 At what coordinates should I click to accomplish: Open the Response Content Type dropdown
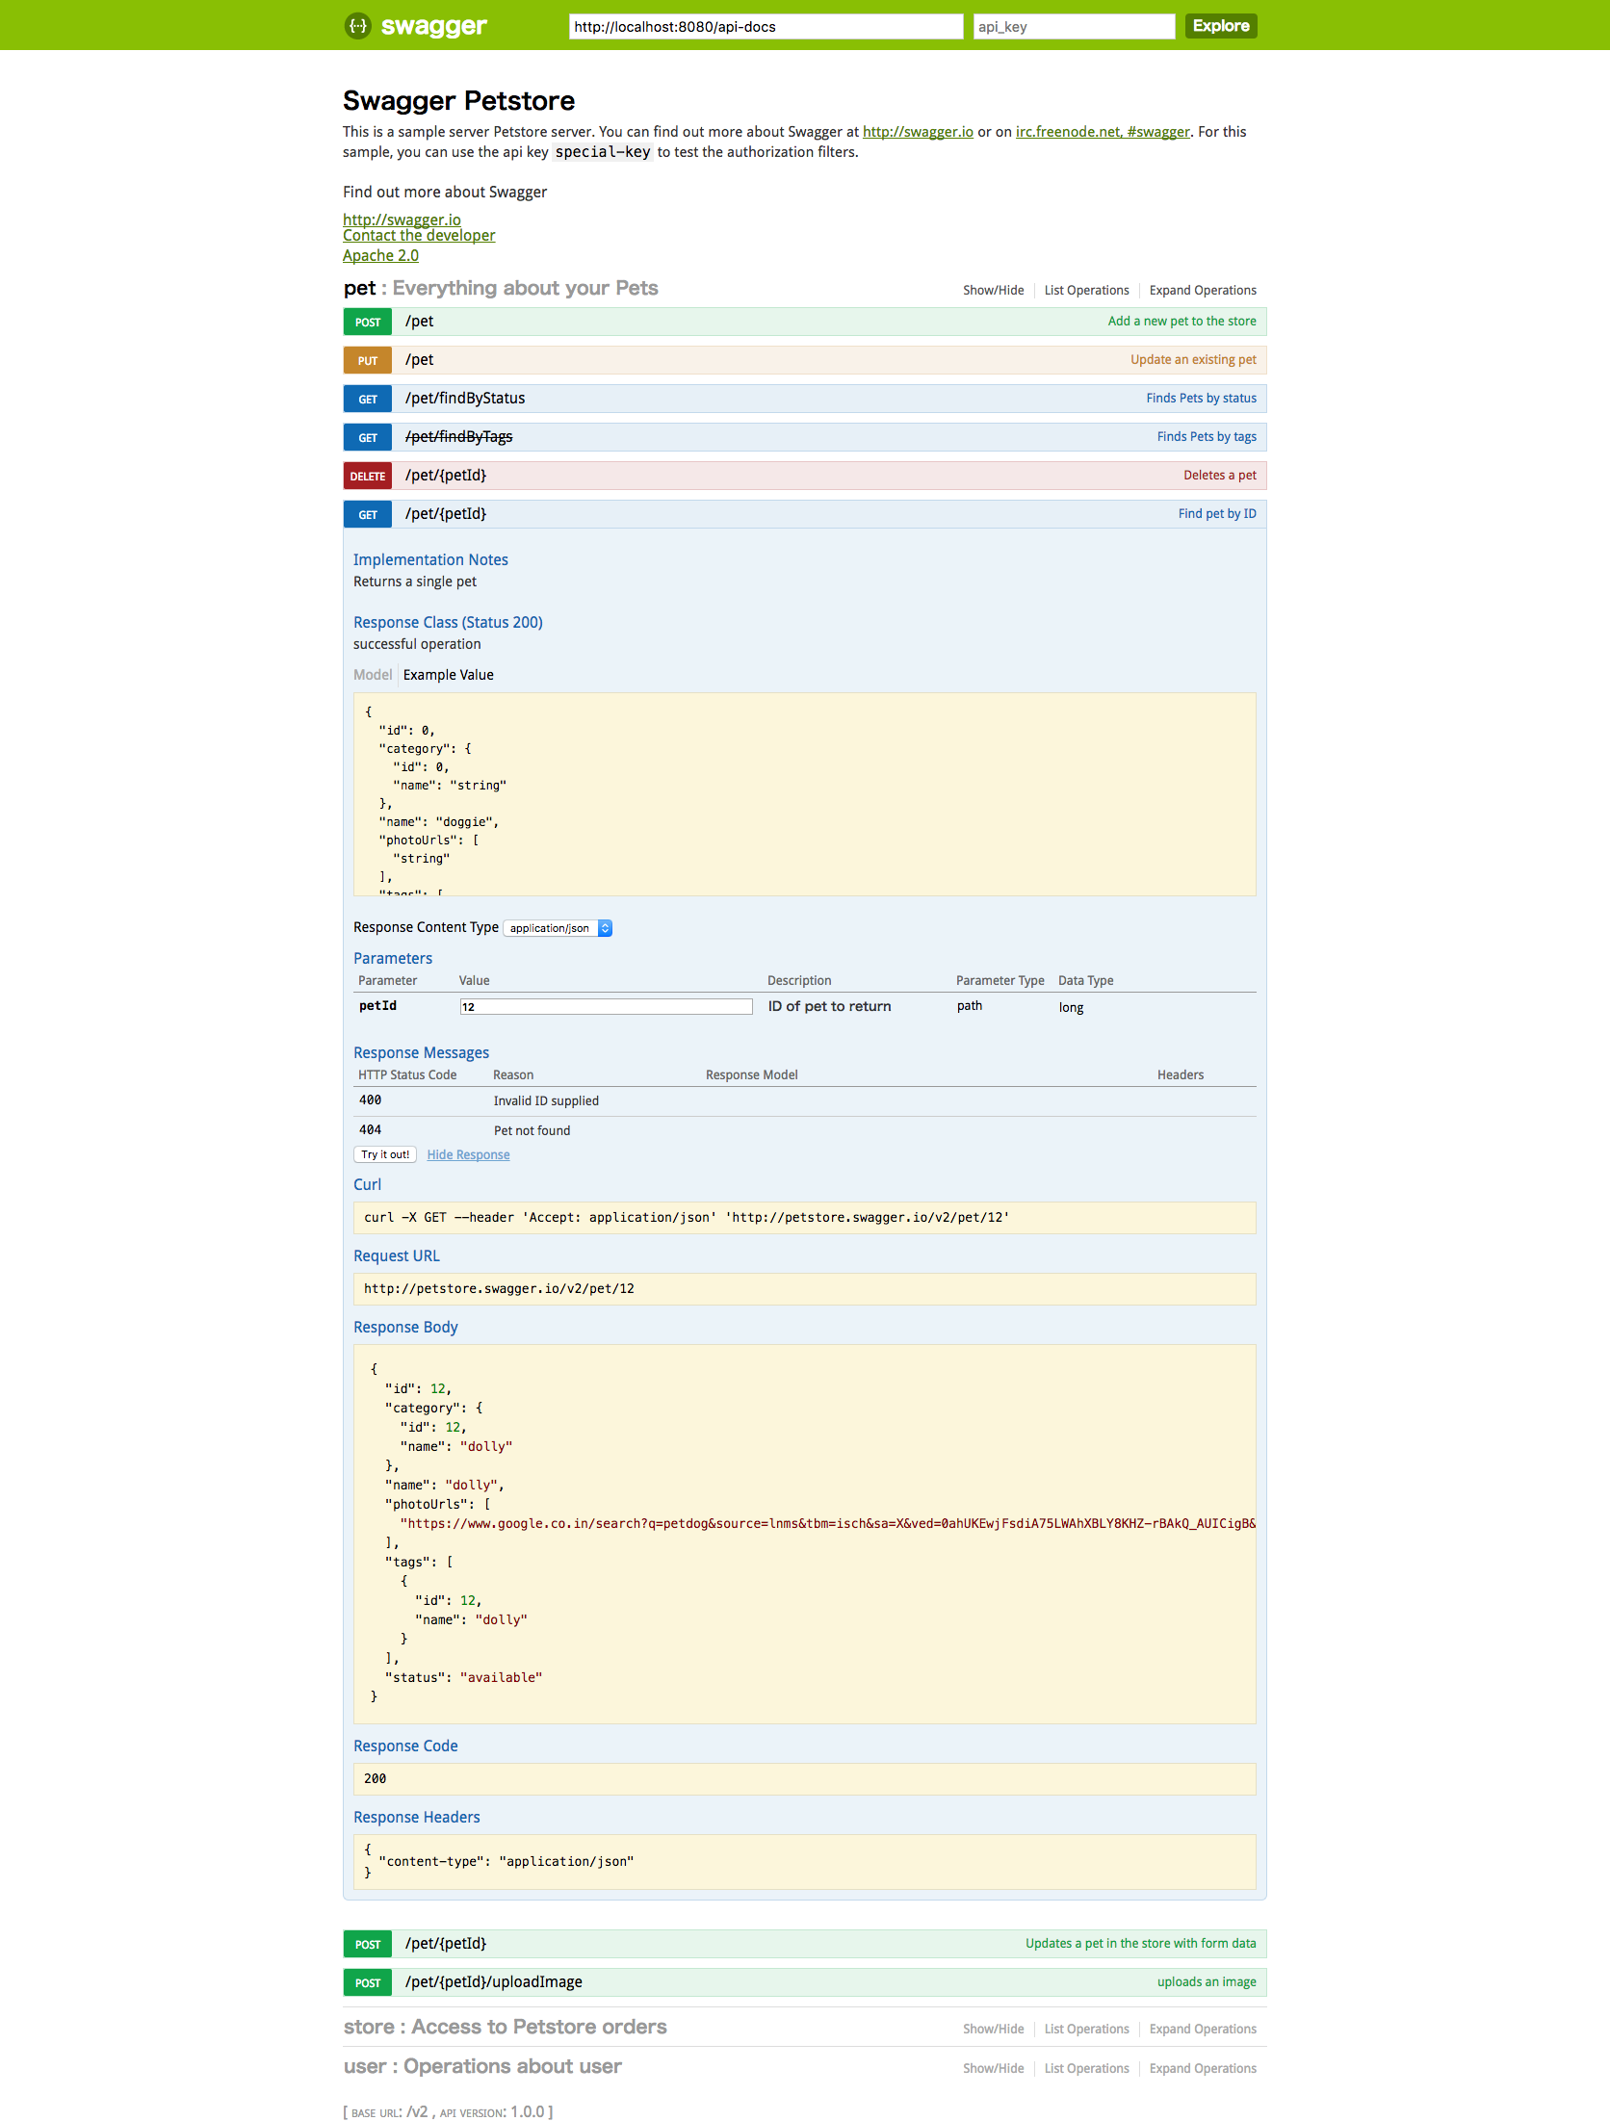[557, 927]
